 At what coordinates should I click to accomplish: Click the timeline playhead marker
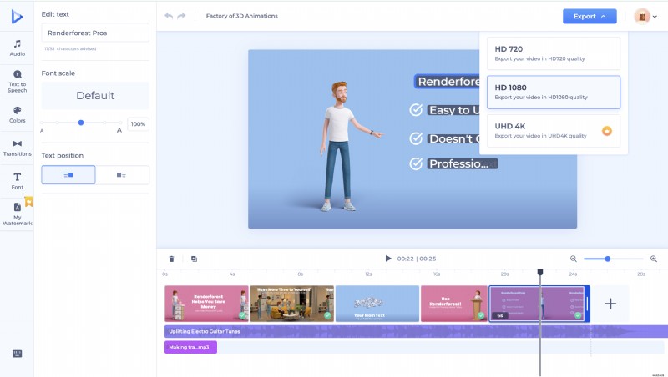539,272
